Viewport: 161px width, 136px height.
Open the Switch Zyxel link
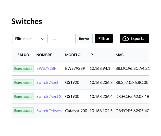coord(47,83)
